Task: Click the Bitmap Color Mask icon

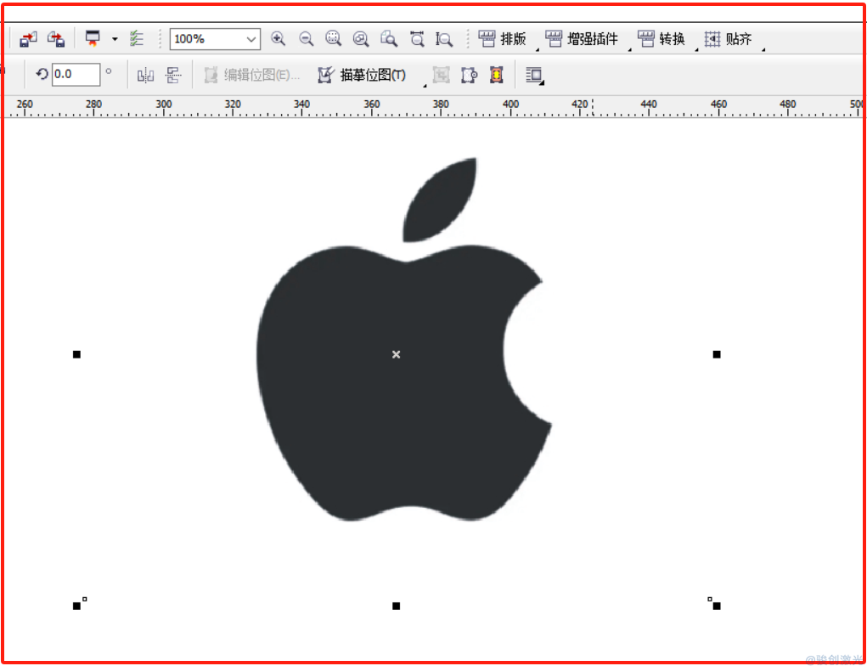Action: 469,76
